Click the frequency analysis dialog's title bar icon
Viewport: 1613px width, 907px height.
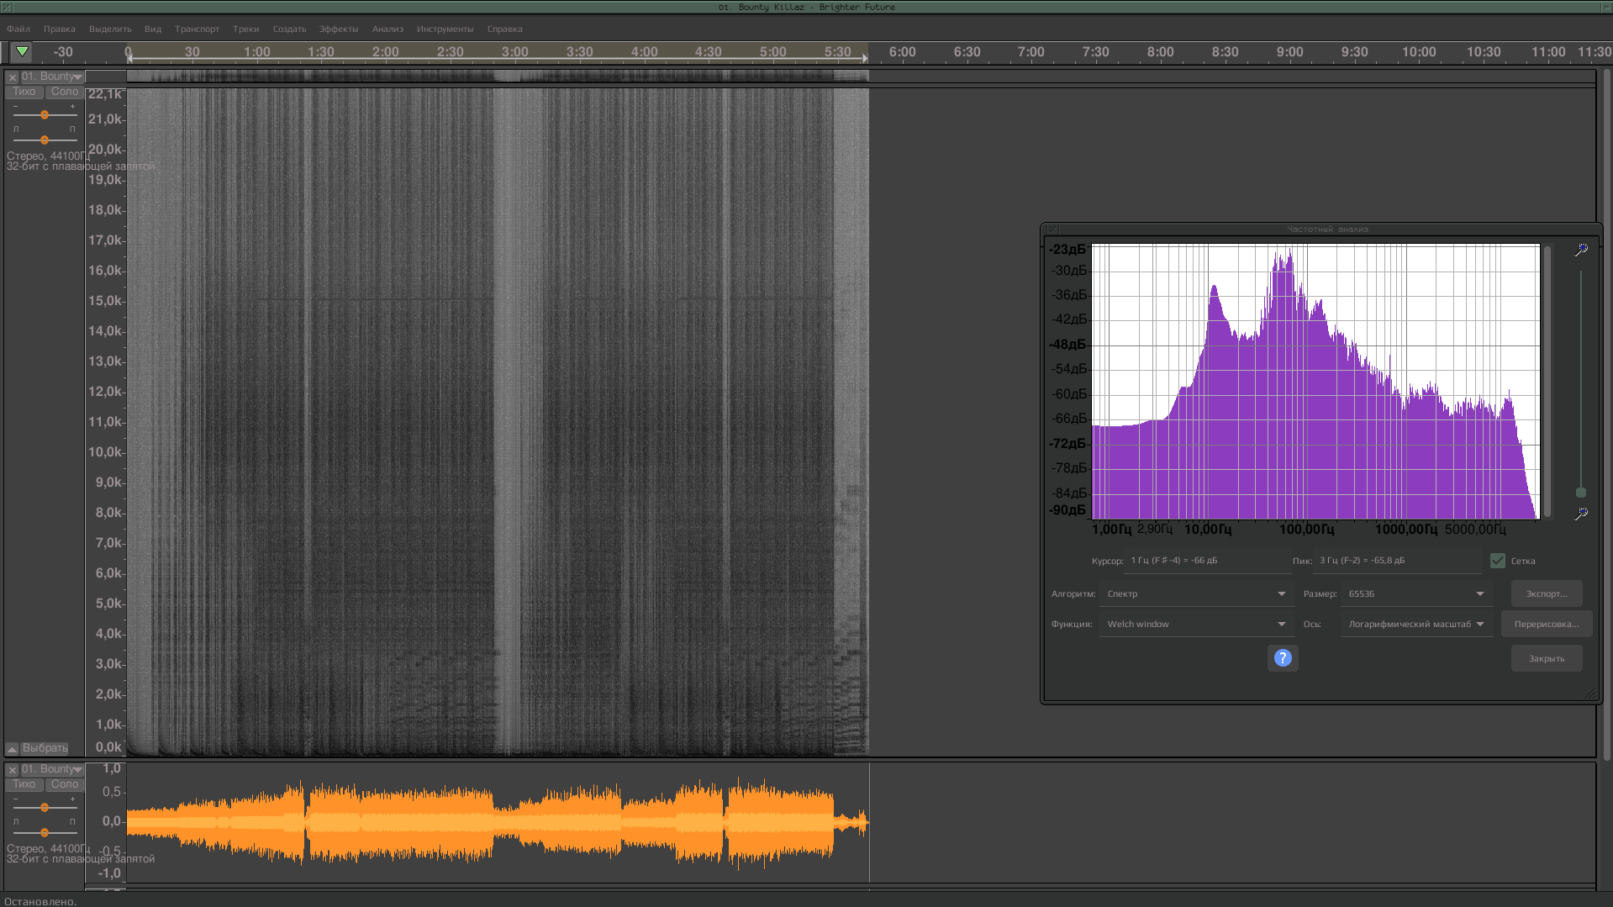1053,229
